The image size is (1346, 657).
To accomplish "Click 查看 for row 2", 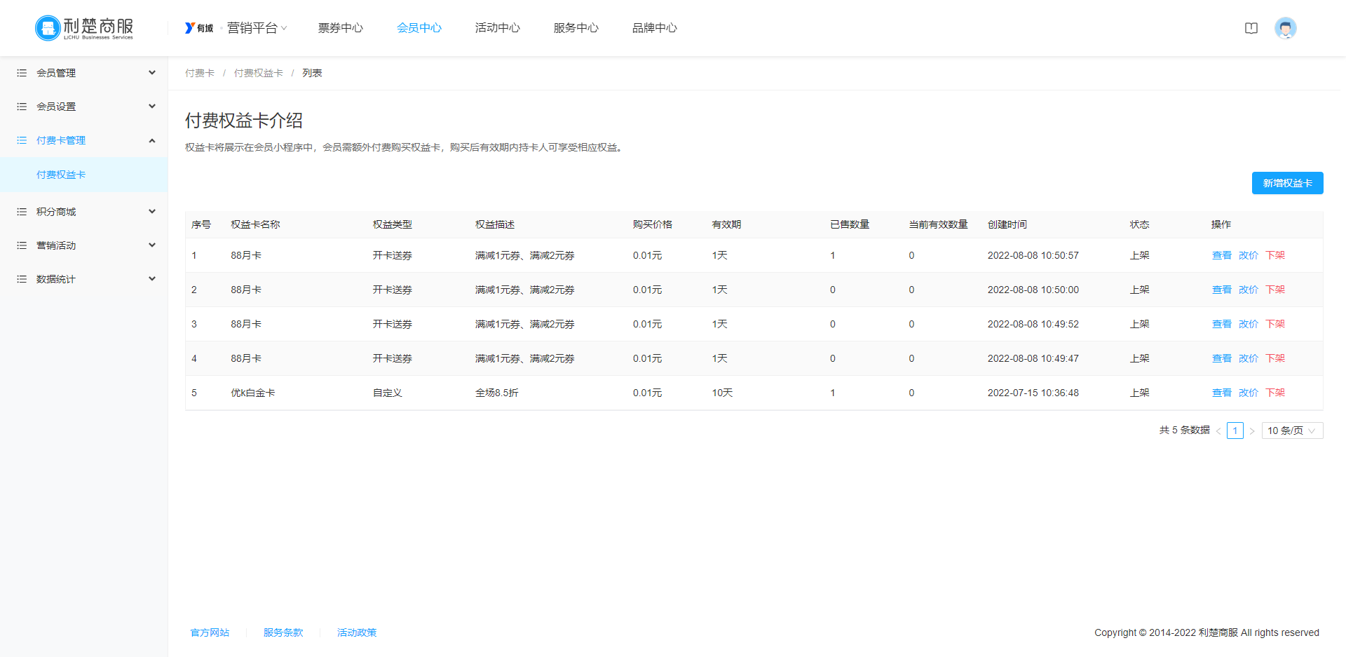I will [1222, 290].
